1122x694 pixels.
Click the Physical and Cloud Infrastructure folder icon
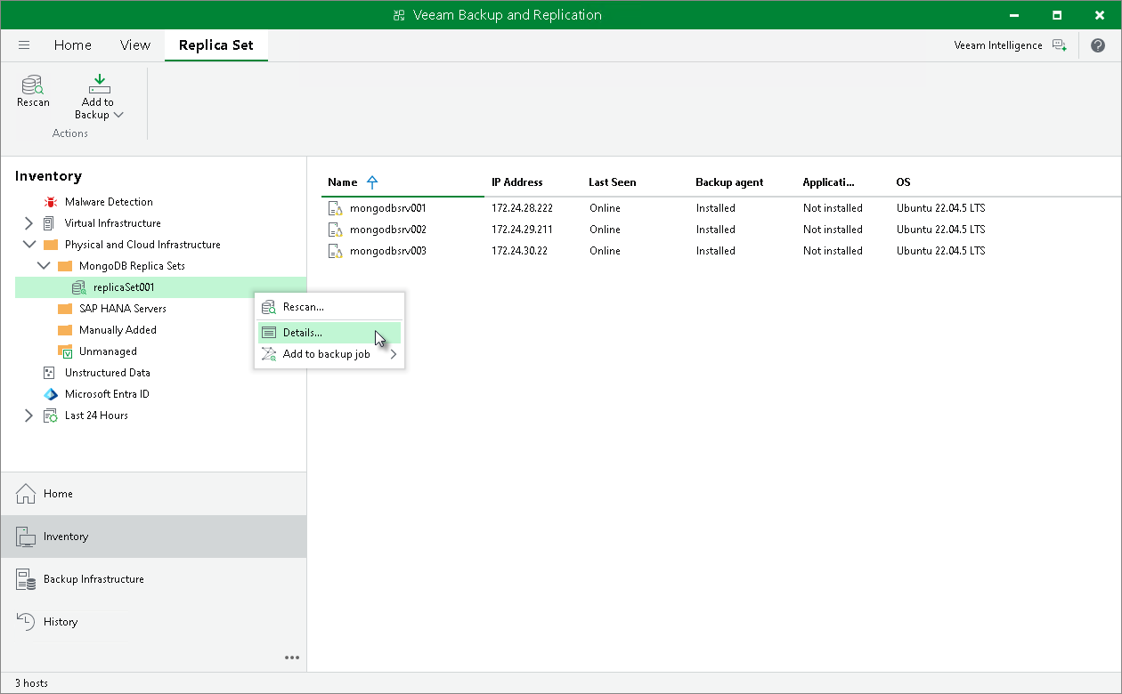[x=50, y=245]
